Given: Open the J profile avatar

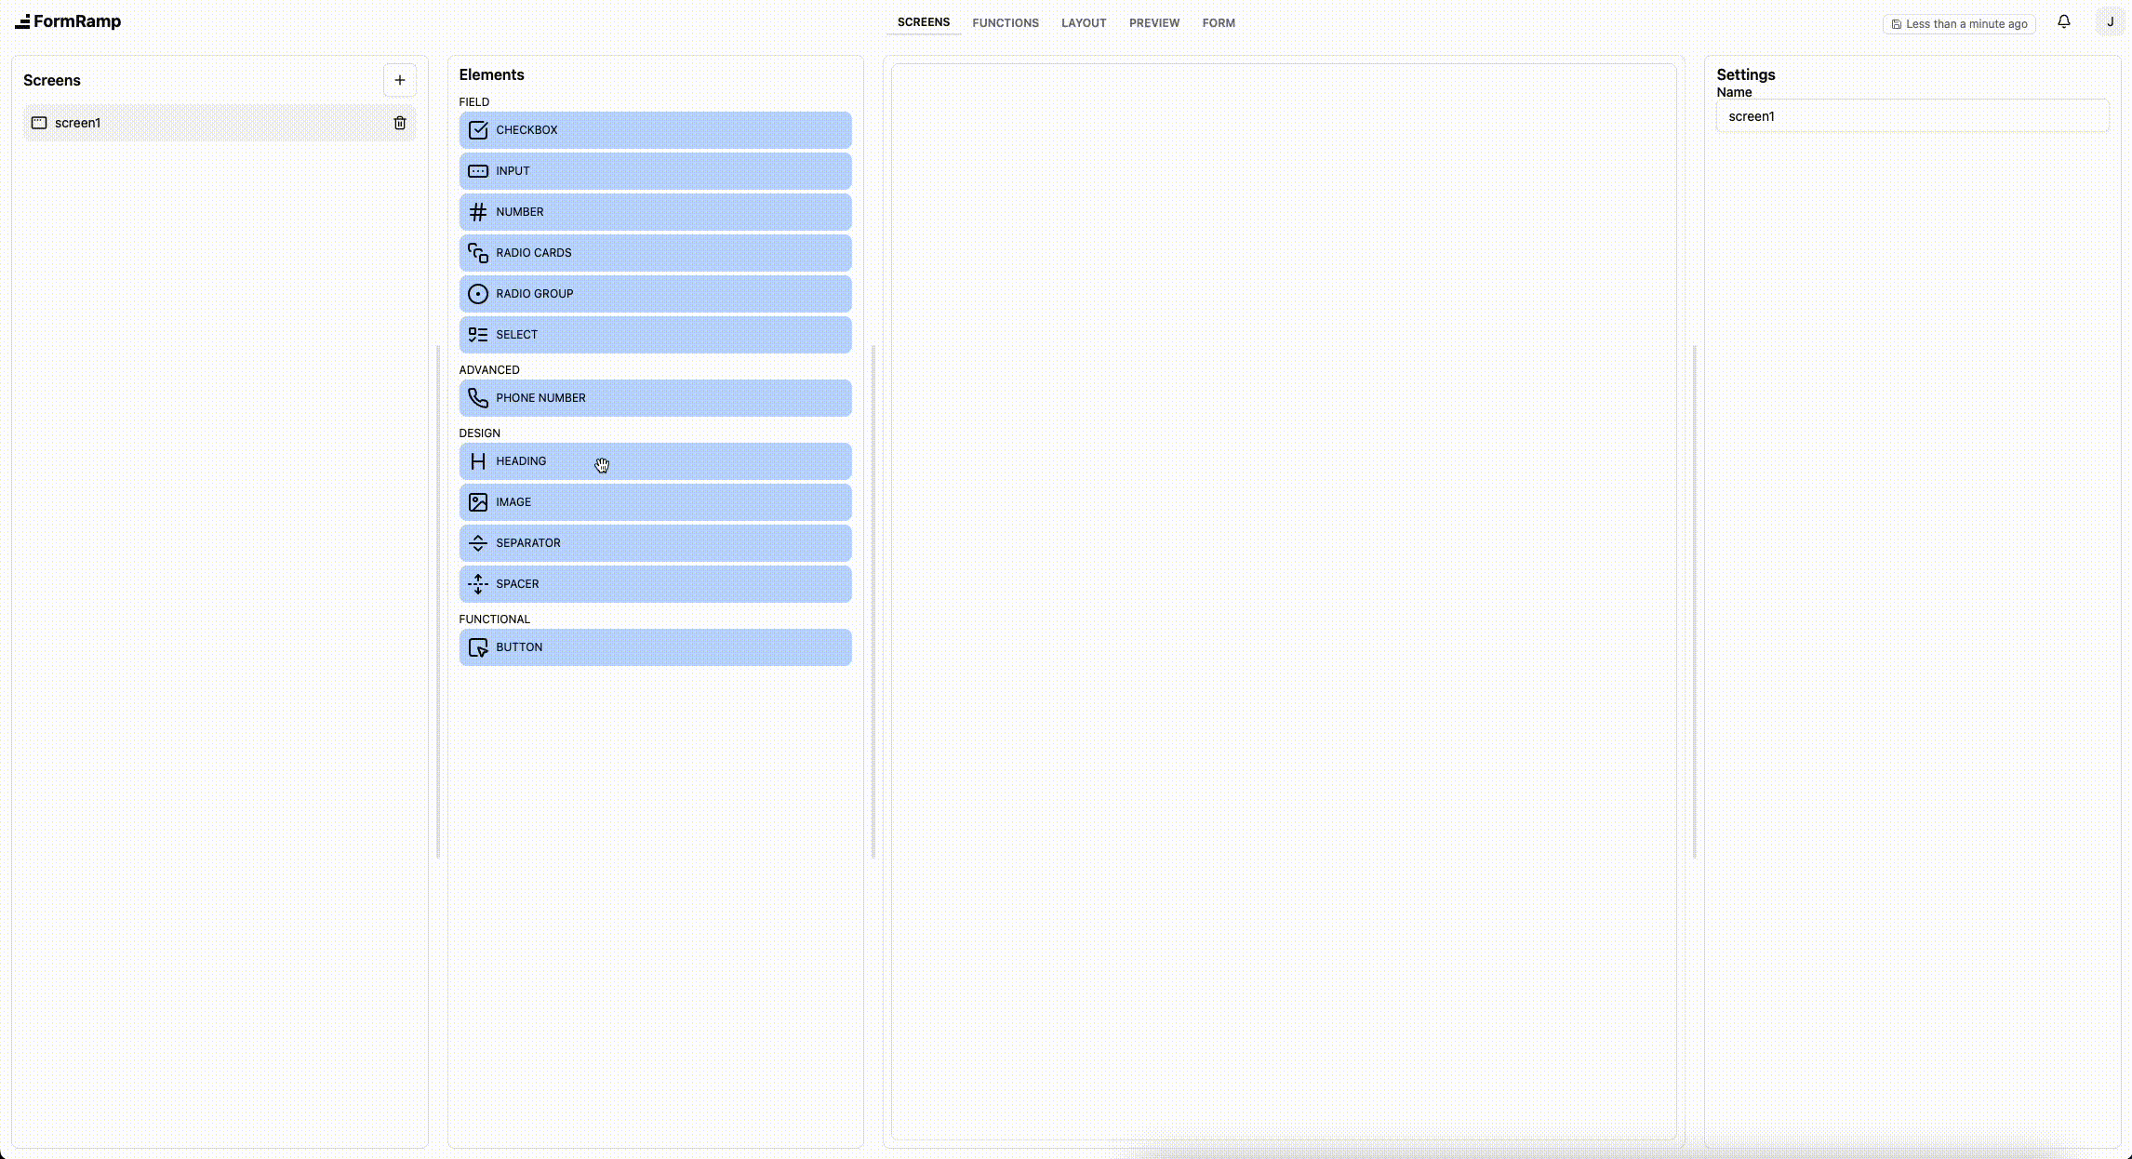Looking at the screenshot, I should click(x=2110, y=21).
